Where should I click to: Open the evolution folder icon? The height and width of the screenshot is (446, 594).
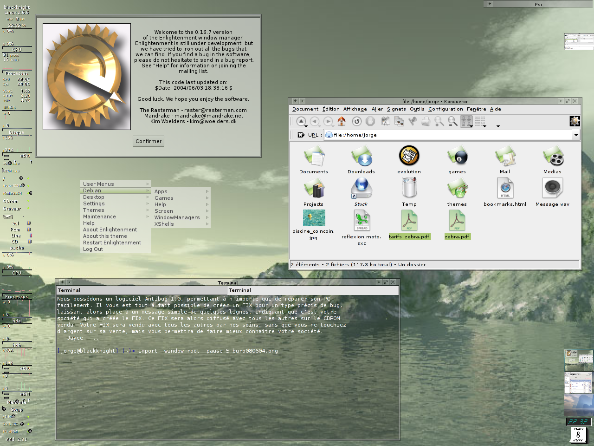point(409,156)
